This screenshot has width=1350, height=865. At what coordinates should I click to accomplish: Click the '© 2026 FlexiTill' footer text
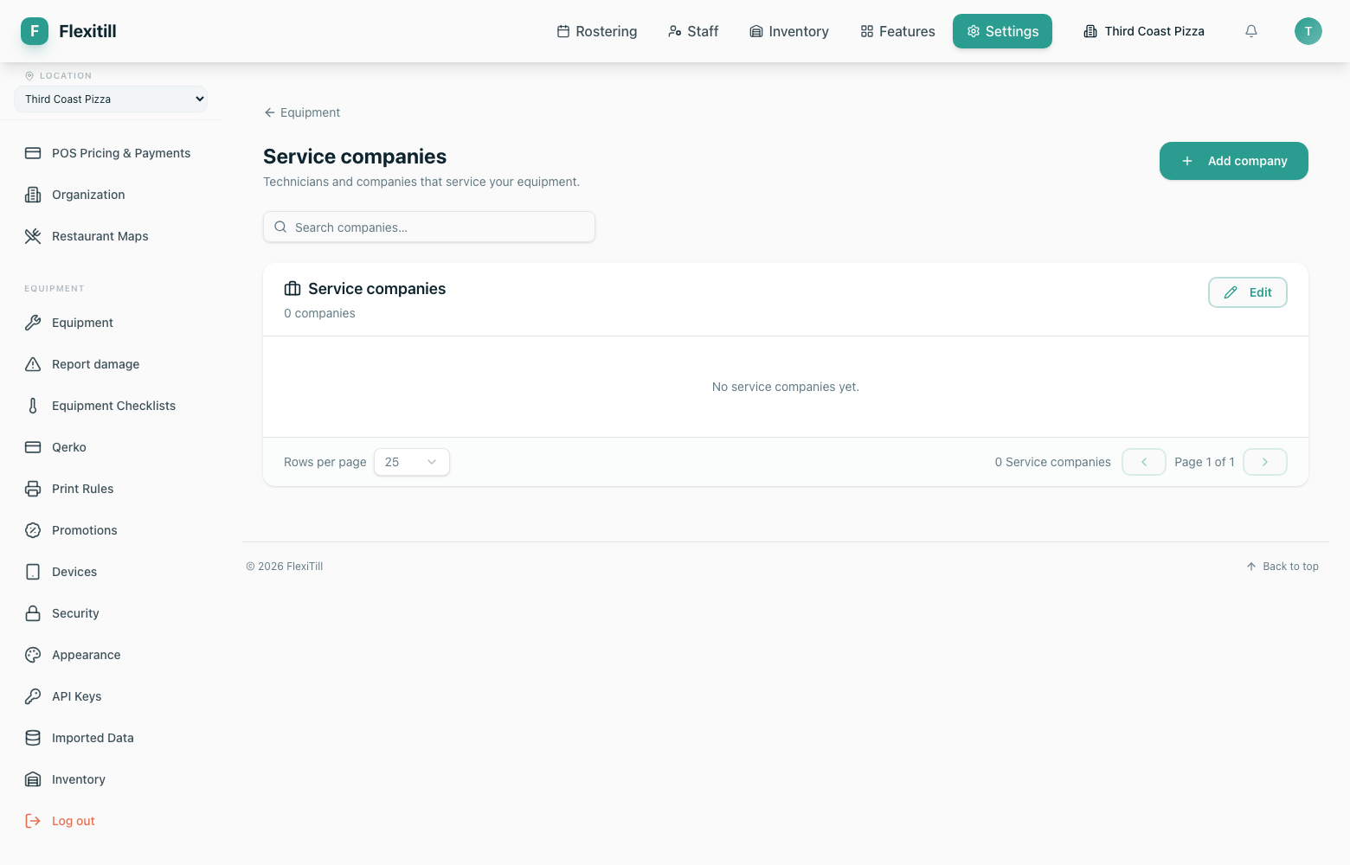285,567
